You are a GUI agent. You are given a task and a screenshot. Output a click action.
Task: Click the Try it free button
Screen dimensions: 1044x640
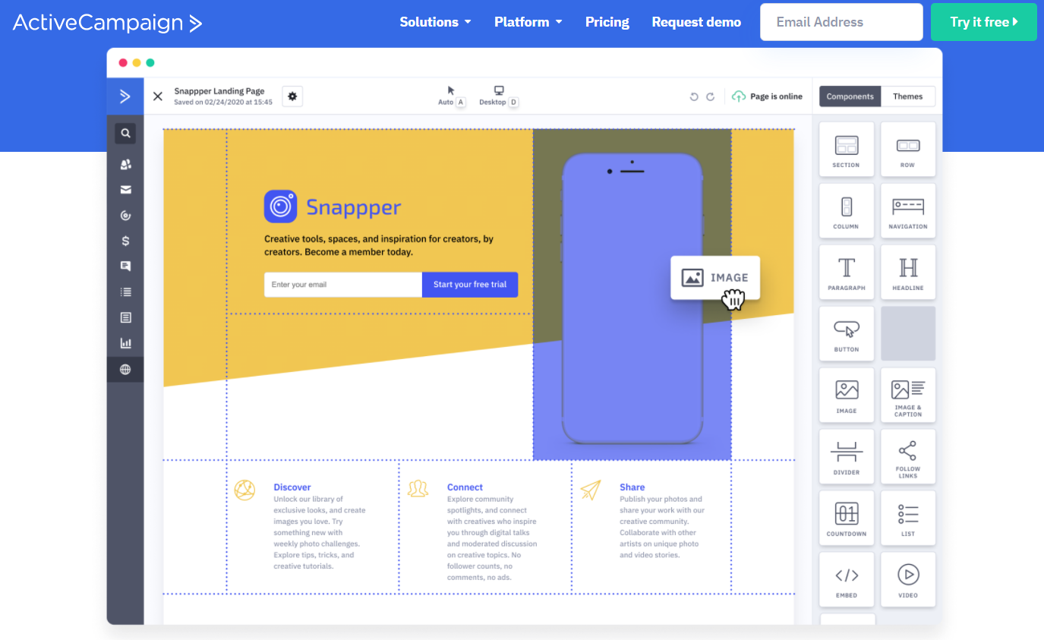(983, 22)
